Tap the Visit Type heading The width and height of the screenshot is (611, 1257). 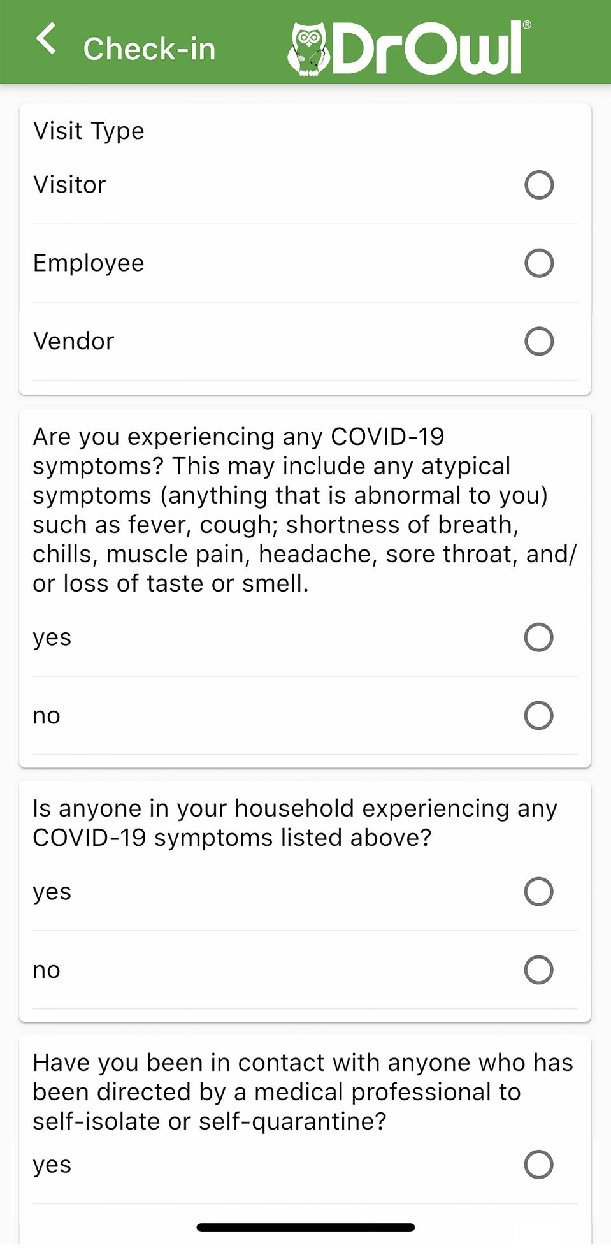89,131
